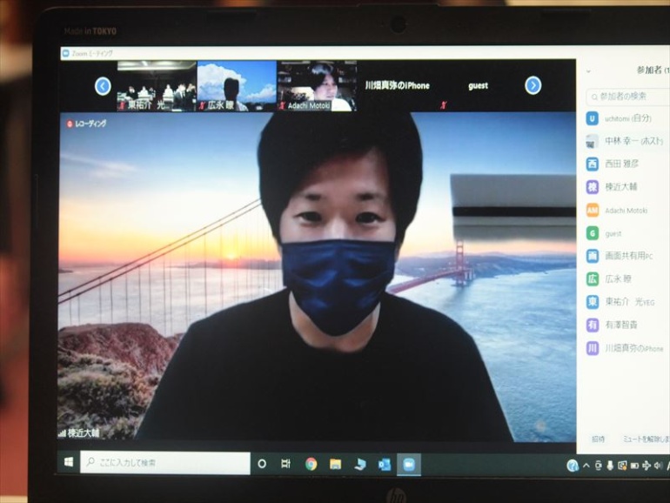Click the Zoom icon in the taskbar

coord(406,465)
